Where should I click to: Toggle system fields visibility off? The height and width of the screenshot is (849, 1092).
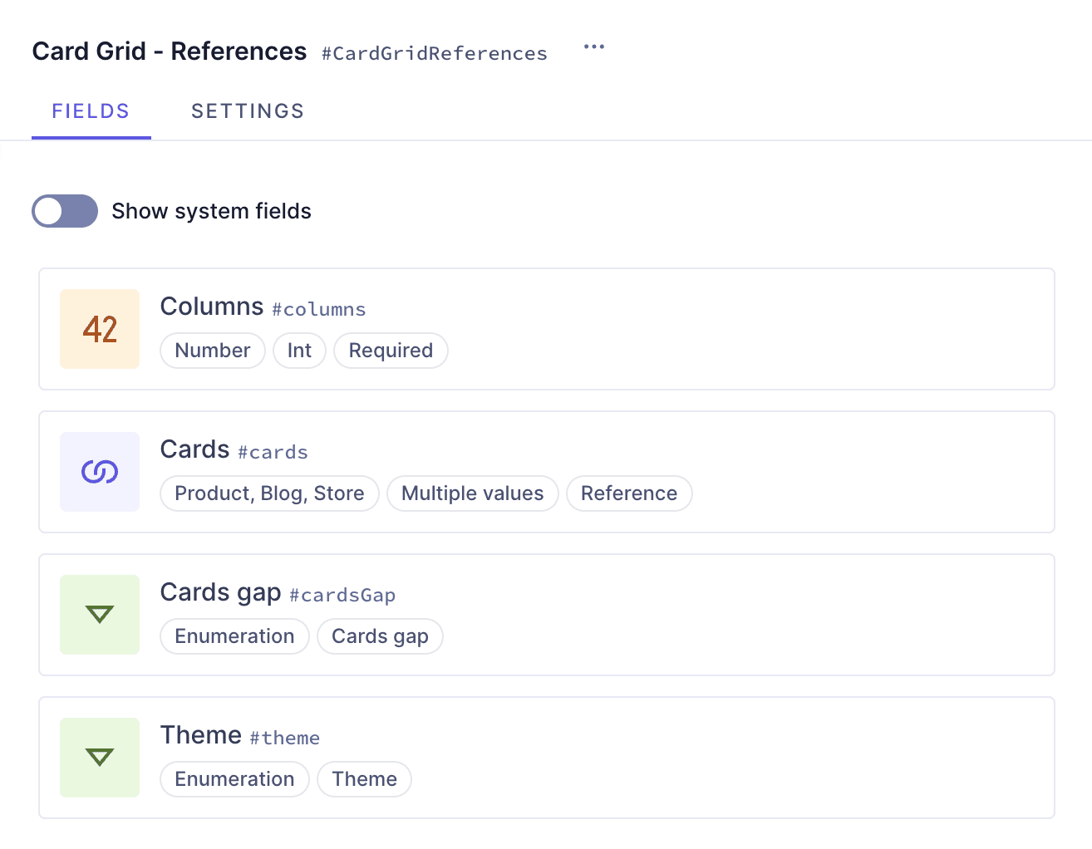click(65, 211)
